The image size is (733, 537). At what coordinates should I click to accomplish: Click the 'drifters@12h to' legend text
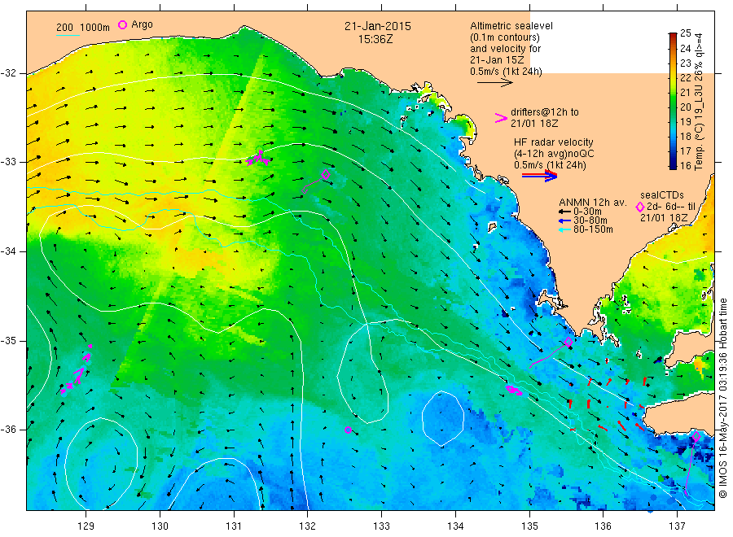tap(545, 112)
